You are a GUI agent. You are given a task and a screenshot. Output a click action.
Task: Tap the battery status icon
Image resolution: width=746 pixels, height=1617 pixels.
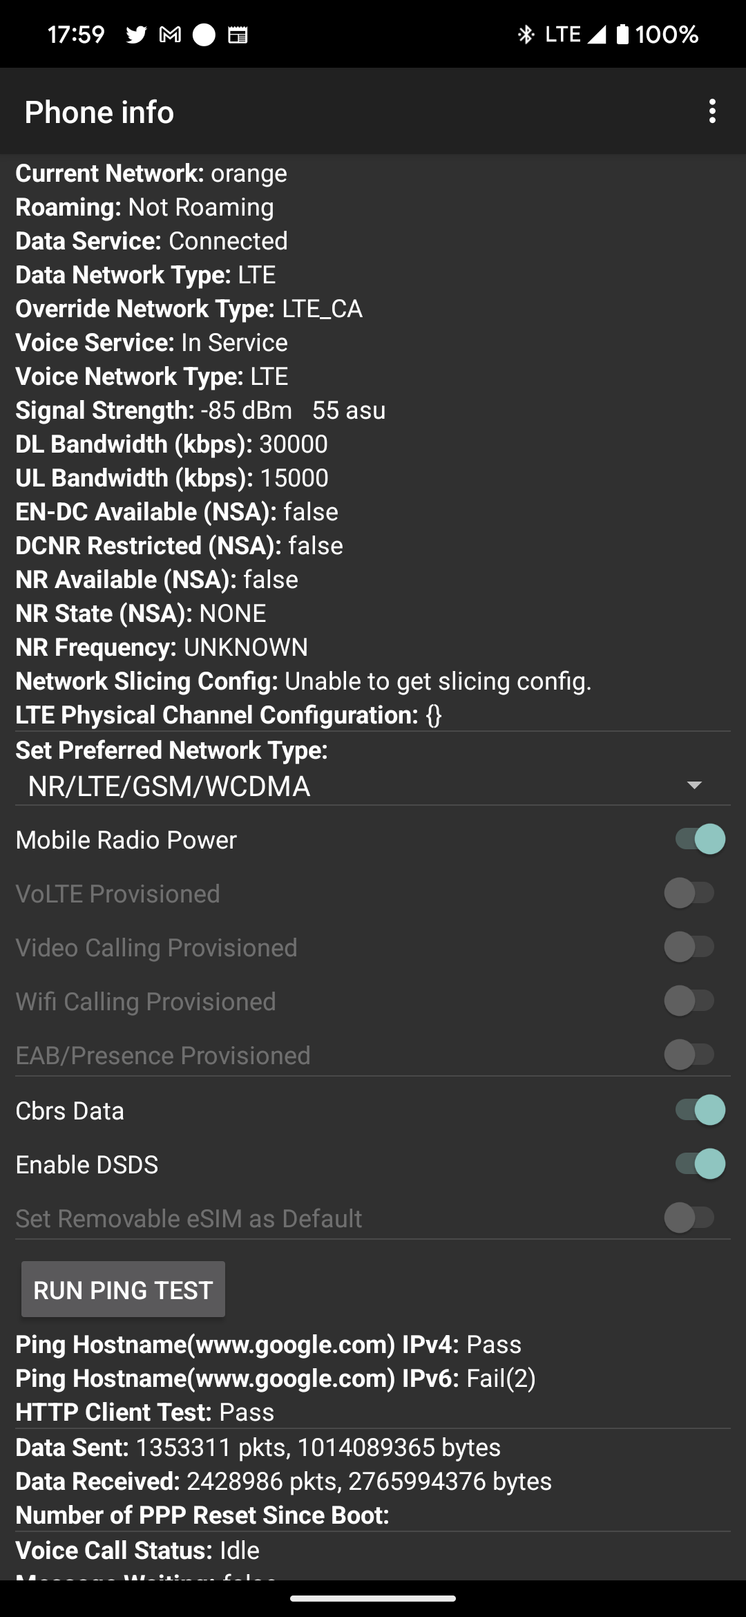[622, 35]
